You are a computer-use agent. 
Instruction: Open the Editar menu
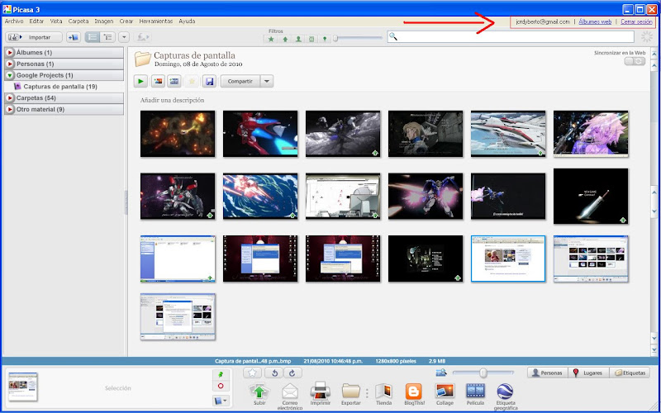pyautogui.click(x=36, y=21)
